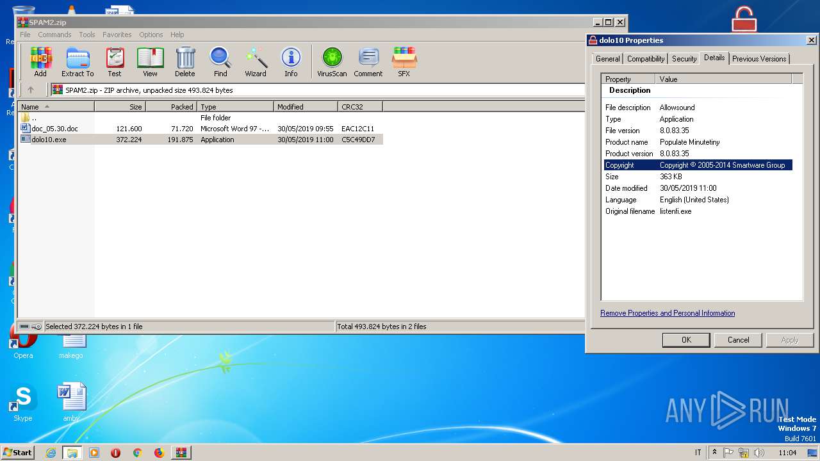Viewport: 820px width, 461px height.
Task: Click Cancel in dolo10 Properties
Action: [x=738, y=340]
